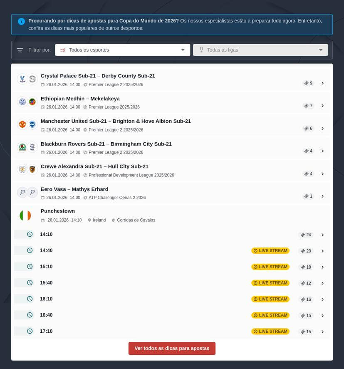The image size is (344, 369).
Task: Open the Todas as ligas dropdown
Action: tap(260, 50)
